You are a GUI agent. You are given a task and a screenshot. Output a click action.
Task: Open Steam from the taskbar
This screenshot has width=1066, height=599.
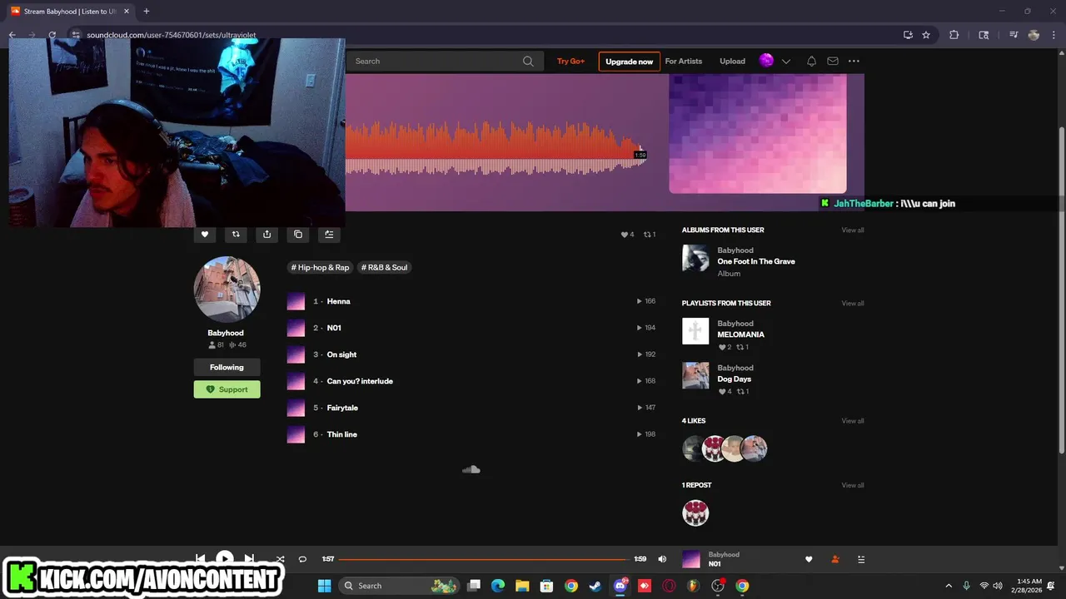pos(595,586)
